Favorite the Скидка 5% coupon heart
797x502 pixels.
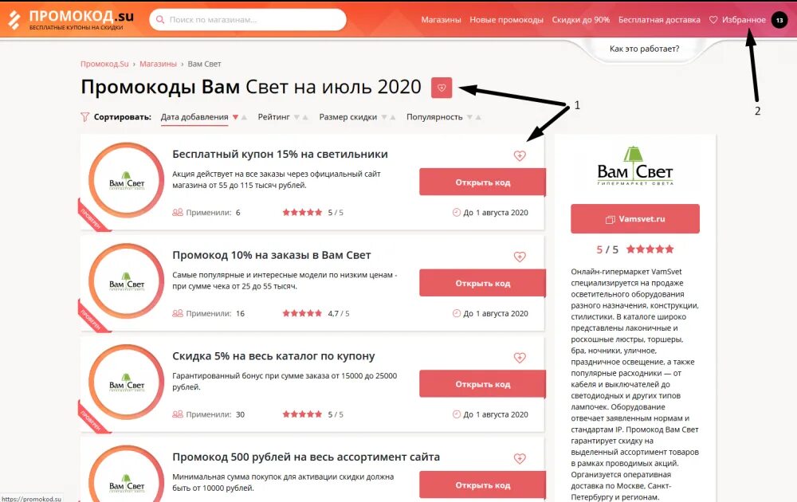pyautogui.click(x=520, y=358)
